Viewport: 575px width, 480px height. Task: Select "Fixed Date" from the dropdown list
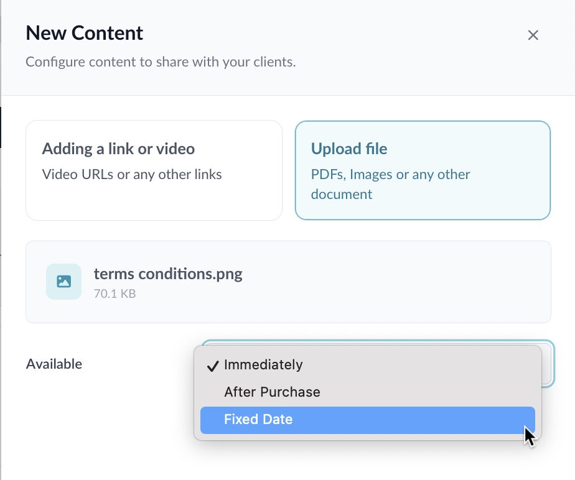(258, 420)
